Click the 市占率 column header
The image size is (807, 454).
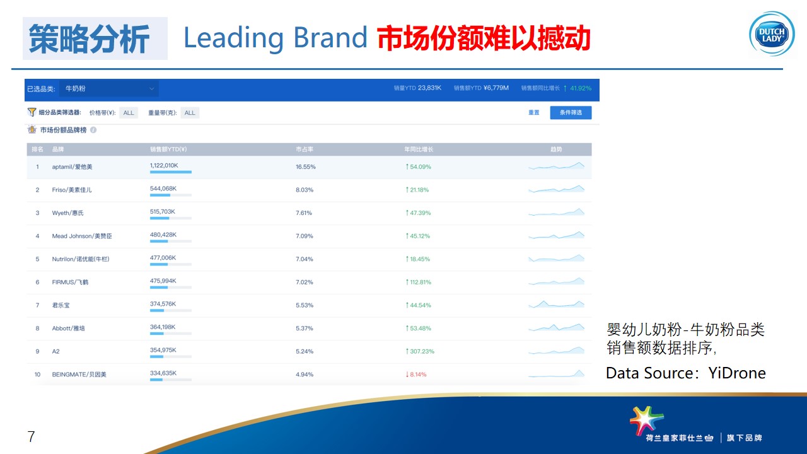tap(305, 149)
